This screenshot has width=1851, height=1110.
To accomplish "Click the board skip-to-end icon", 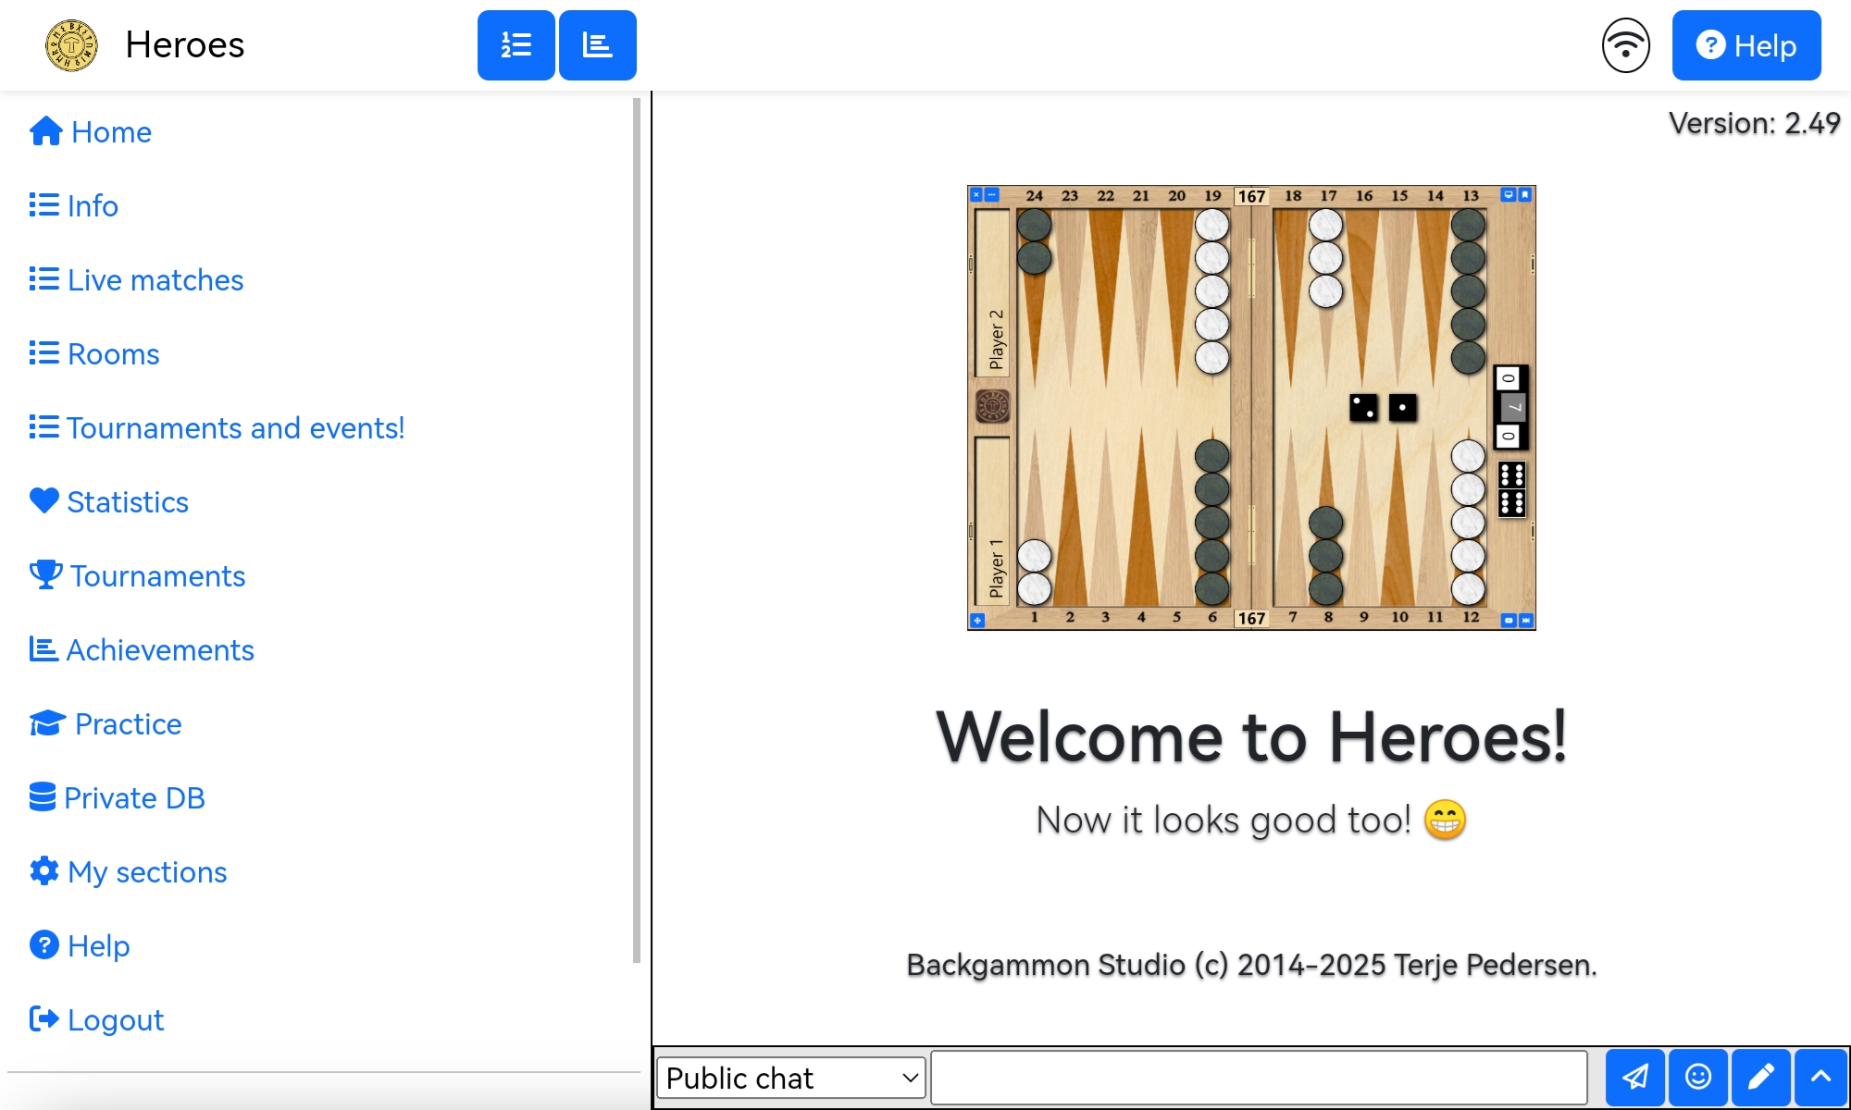I will (1526, 620).
